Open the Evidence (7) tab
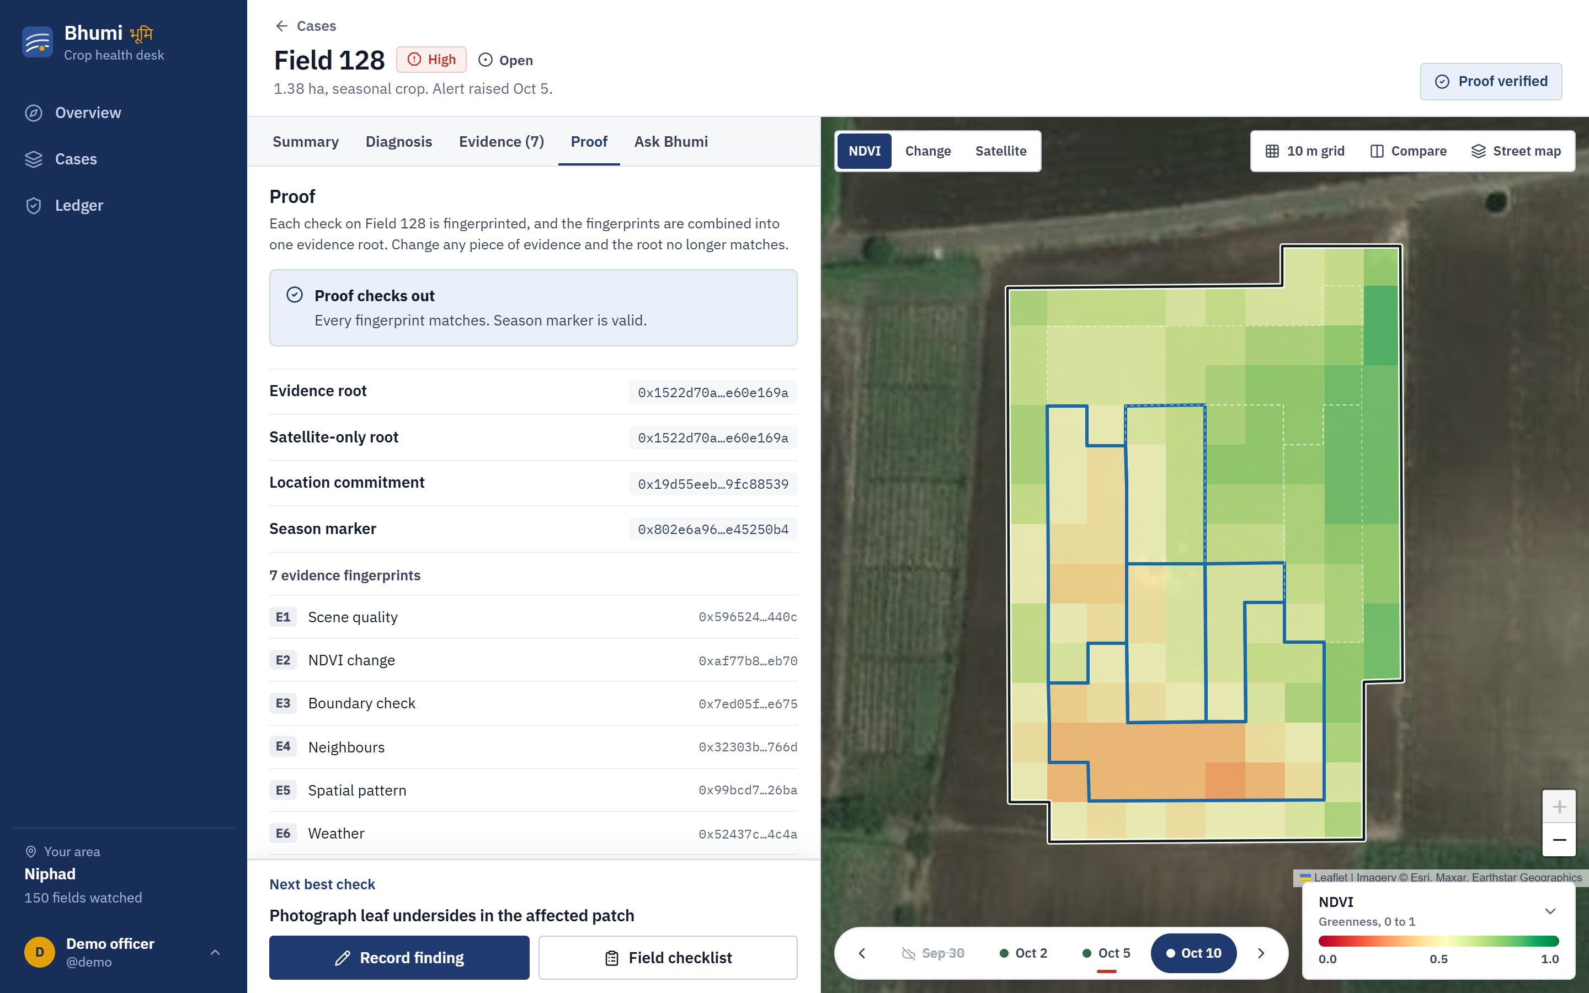Viewport: 1589px width, 993px height. [501, 142]
